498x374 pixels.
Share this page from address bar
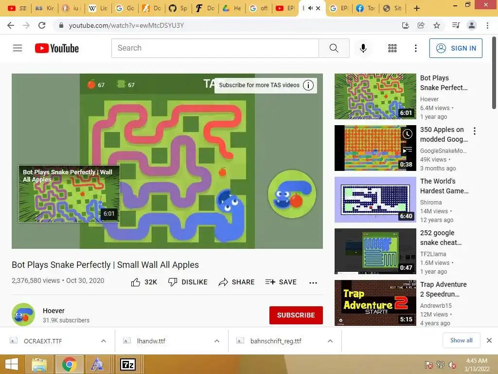coord(421,25)
